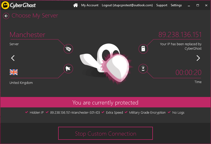The image size is (211, 144).
Task: Click the Military Grade Encryption label
Action: (x=147, y=113)
